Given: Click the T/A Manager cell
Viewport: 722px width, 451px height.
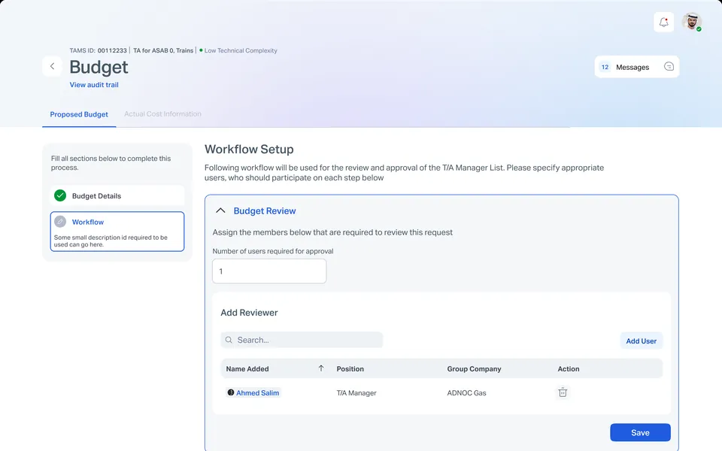Looking at the screenshot, I should [x=356, y=393].
